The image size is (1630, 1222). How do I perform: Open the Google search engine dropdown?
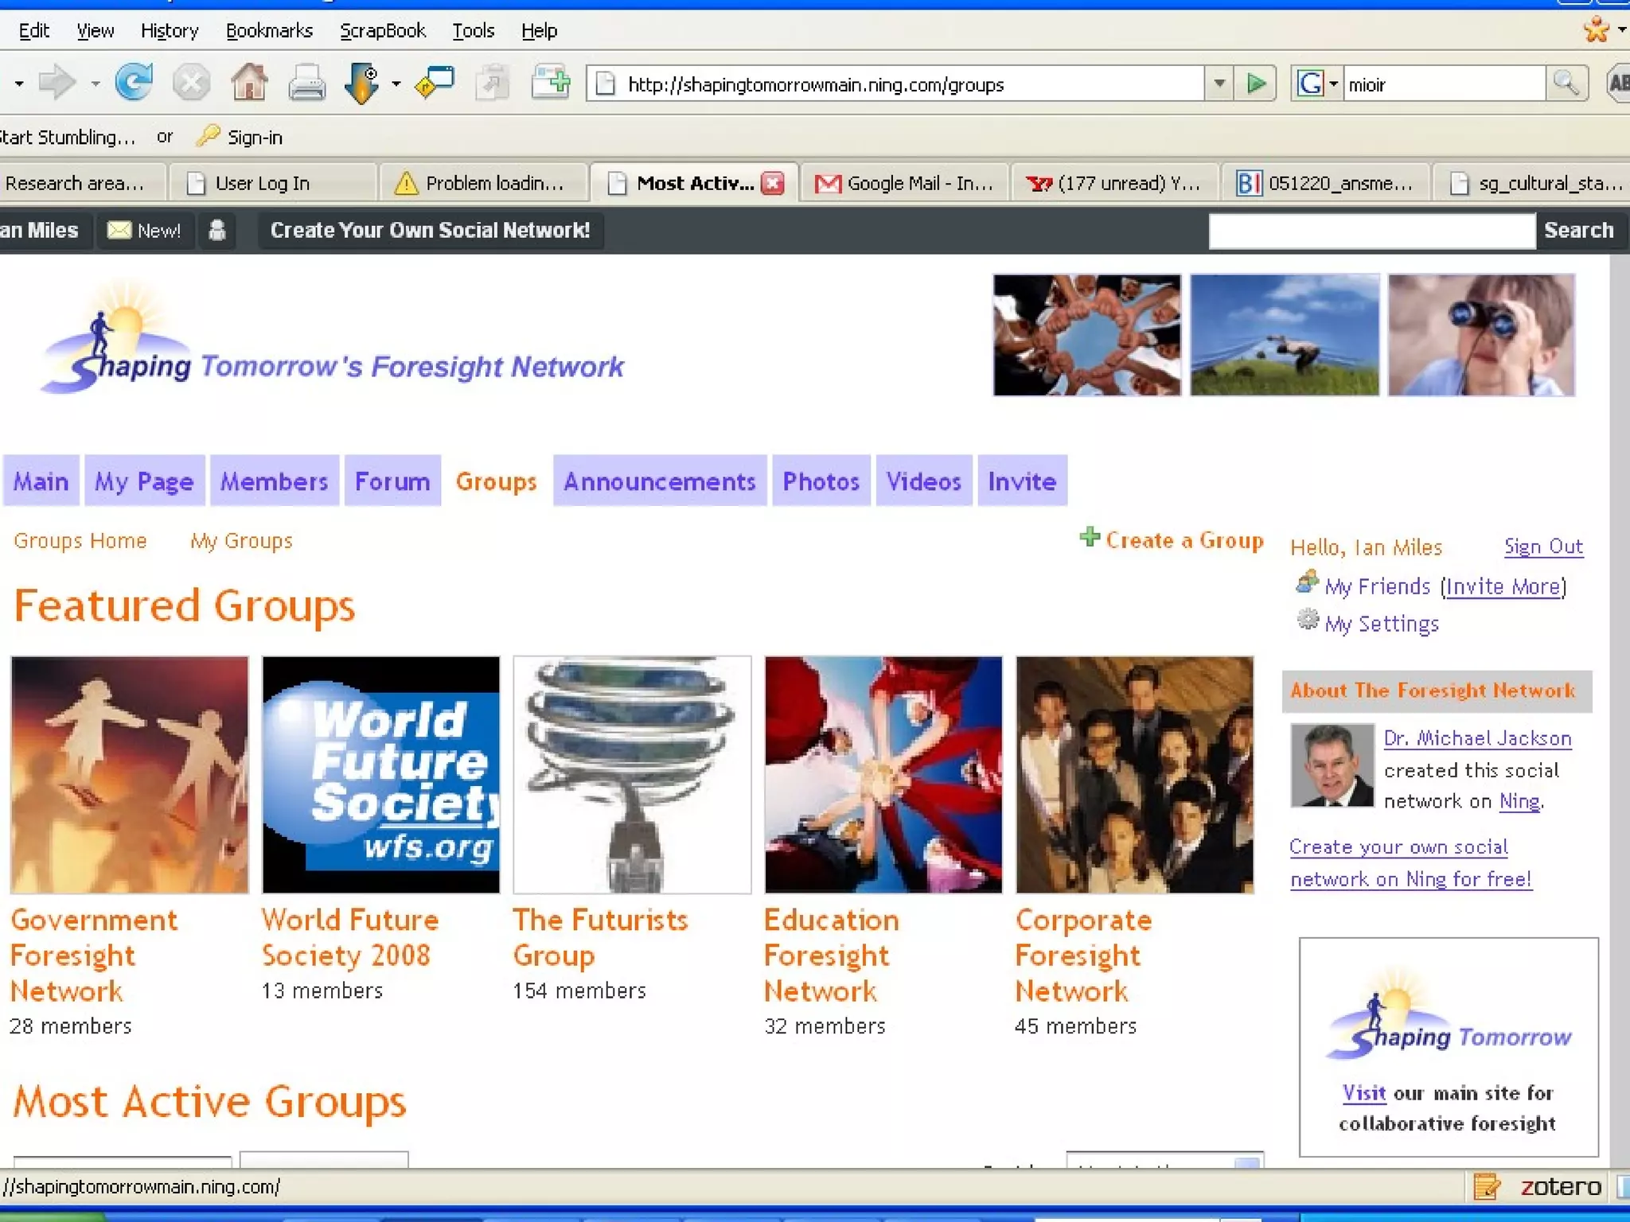click(x=1333, y=84)
